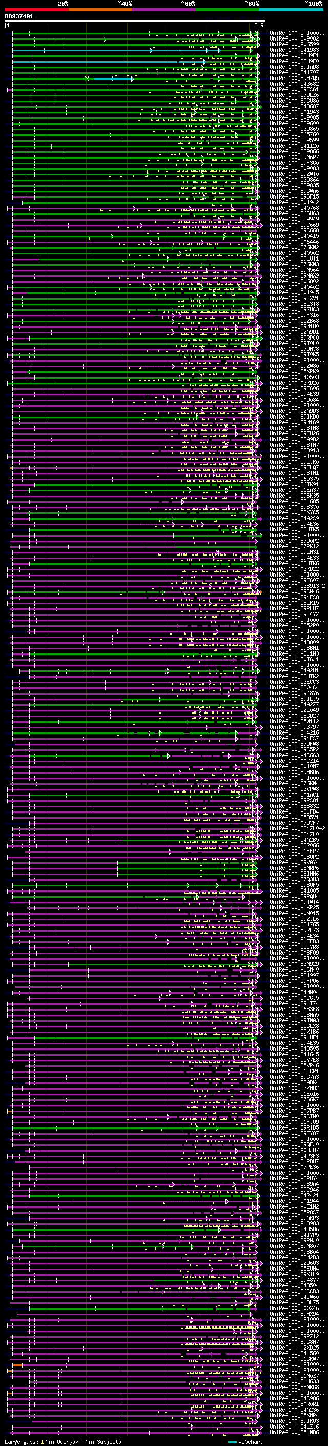Screen dimensions: 328x1446
Task: Select the UniRef100_Q6GUG3 label
Action: coord(294,213)
